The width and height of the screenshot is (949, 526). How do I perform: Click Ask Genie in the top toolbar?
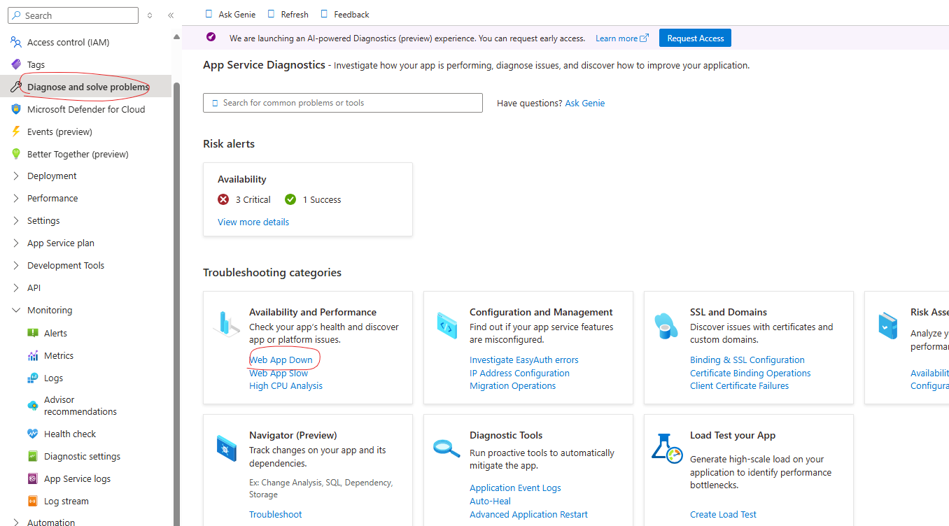pos(230,14)
